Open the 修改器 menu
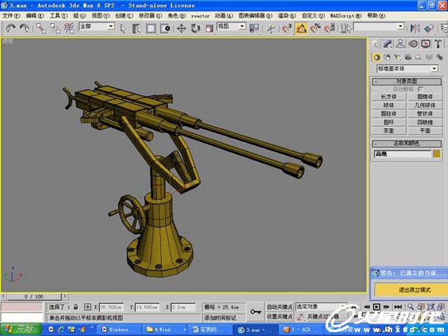Viewport: 448px width, 336px height. (150, 16)
